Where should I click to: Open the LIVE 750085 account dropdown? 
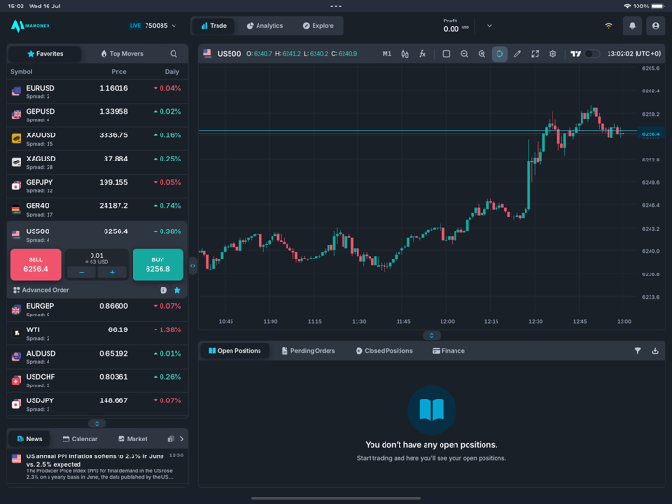pyautogui.click(x=152, y=26)
